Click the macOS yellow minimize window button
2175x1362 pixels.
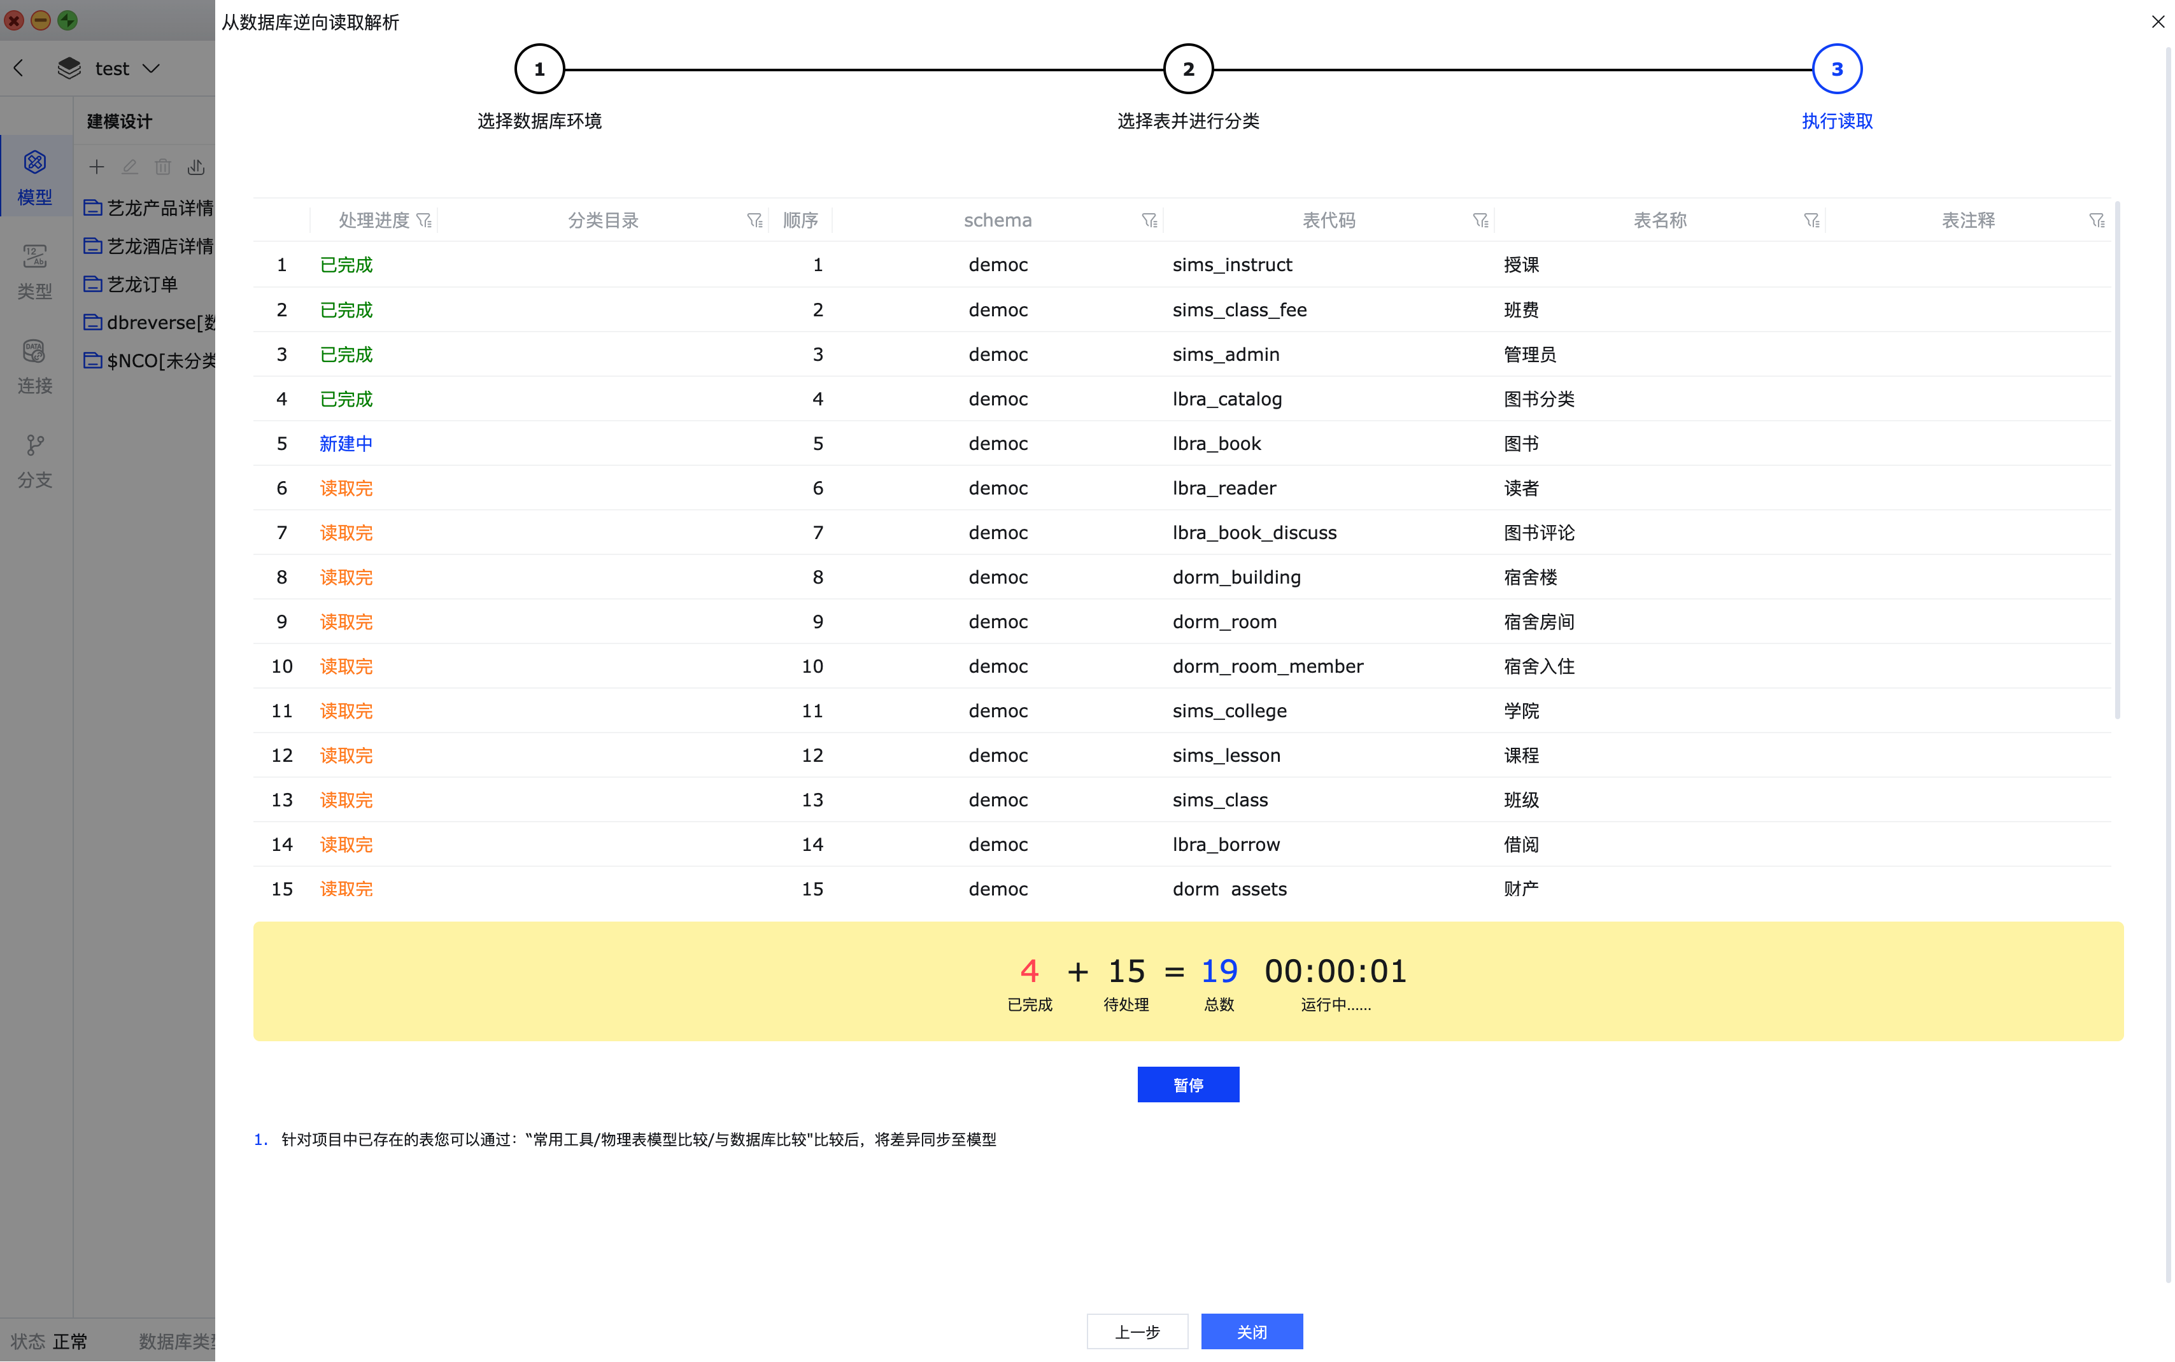point(41,20)
